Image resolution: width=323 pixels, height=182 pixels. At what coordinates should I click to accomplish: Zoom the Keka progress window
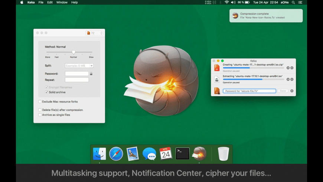[222, 61]
